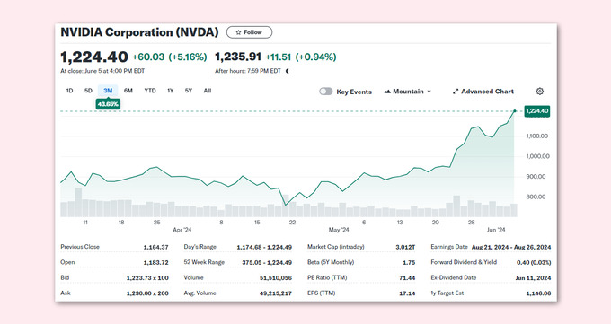Click the Beta (5Y Monthly) value 1.75
Viewport: 611px width, 324px height.
[x=409, y=262]
